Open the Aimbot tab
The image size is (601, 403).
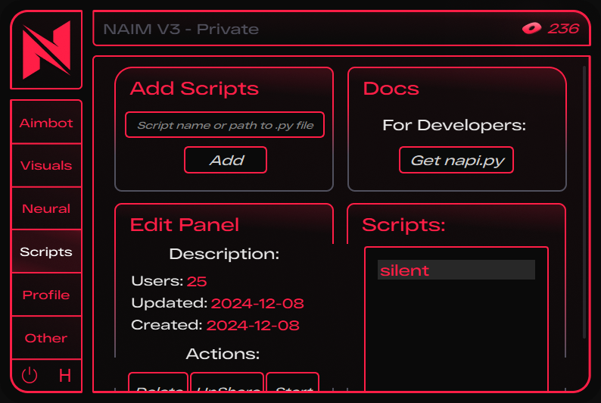tap(46, 123)
